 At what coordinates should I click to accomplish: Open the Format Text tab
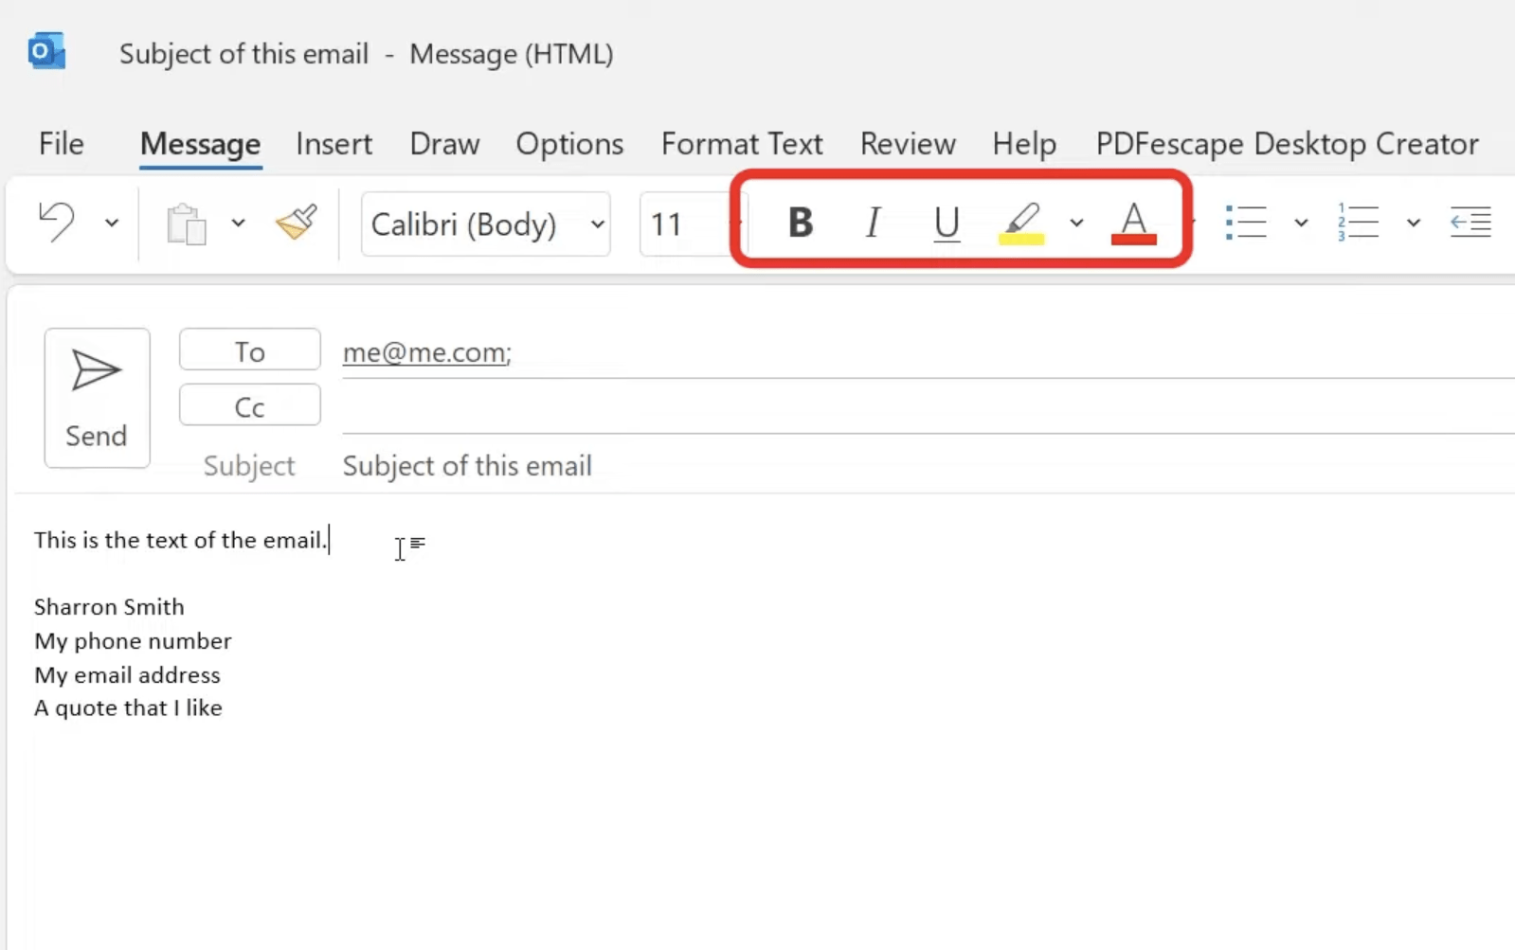point(742,144)
